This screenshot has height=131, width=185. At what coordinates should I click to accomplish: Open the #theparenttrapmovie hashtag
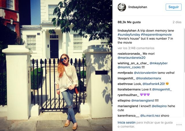[156, 35]
